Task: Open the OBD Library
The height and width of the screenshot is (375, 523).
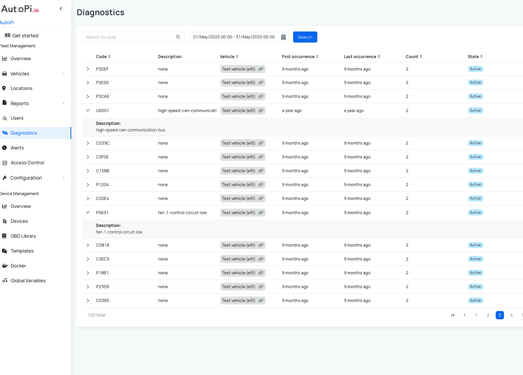Action: pos(24,236)
